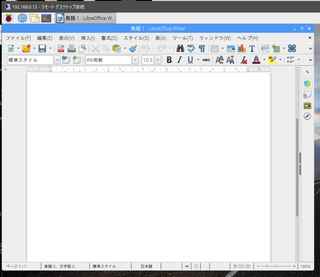
Task: Expand the font name dropdown
Action: click(136, 60)
